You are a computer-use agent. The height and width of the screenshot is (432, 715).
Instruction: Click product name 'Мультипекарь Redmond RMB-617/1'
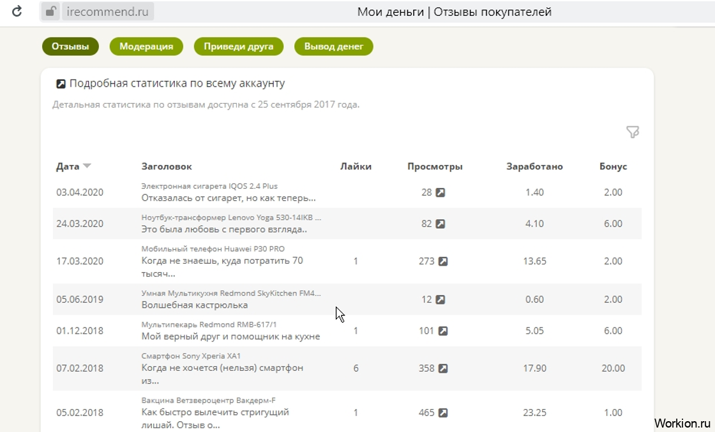(x=209, y=324)
